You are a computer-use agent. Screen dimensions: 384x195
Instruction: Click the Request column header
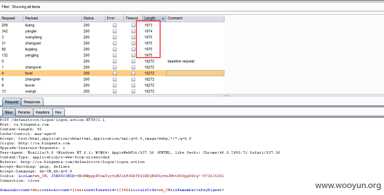point(11,18)
